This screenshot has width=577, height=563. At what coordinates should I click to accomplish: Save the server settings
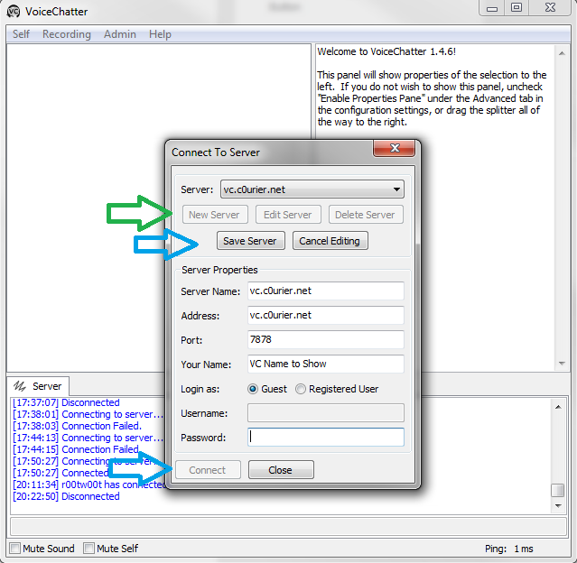pos(251,241)
